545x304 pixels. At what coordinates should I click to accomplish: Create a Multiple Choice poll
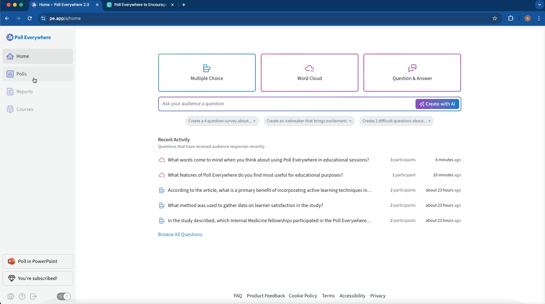(x=207, y=73)
